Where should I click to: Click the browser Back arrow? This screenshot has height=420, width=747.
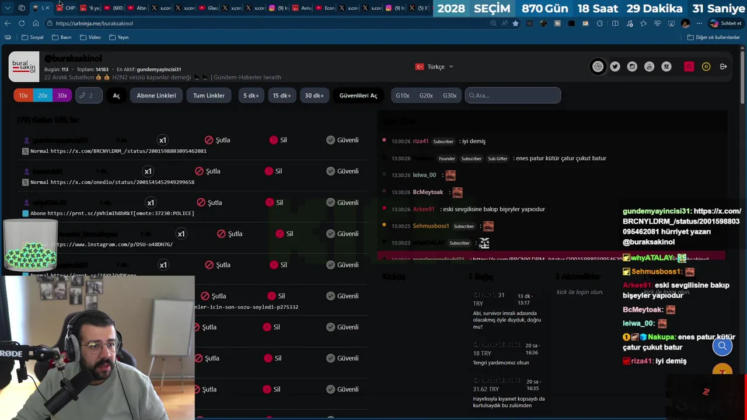(8, 23)
